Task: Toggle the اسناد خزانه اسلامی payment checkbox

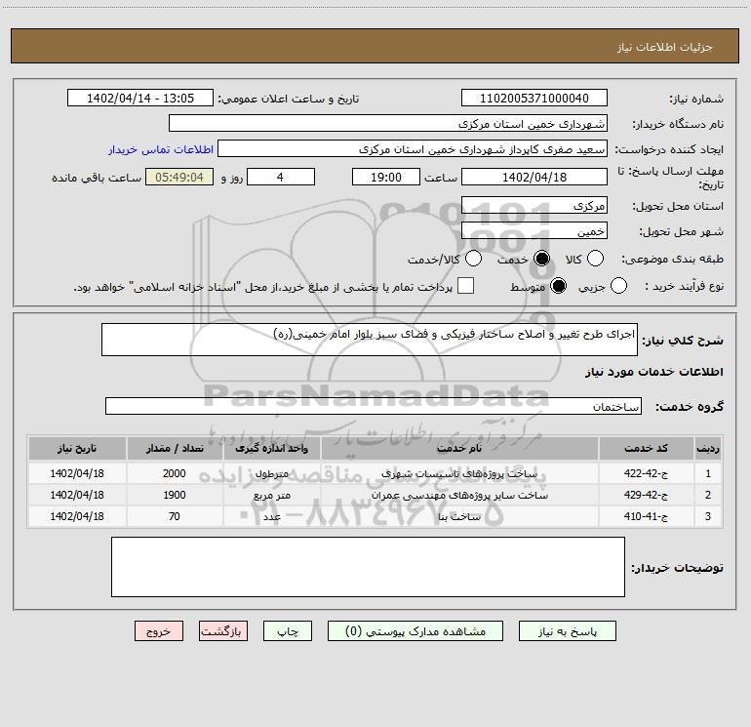Action: coord(465,286)
